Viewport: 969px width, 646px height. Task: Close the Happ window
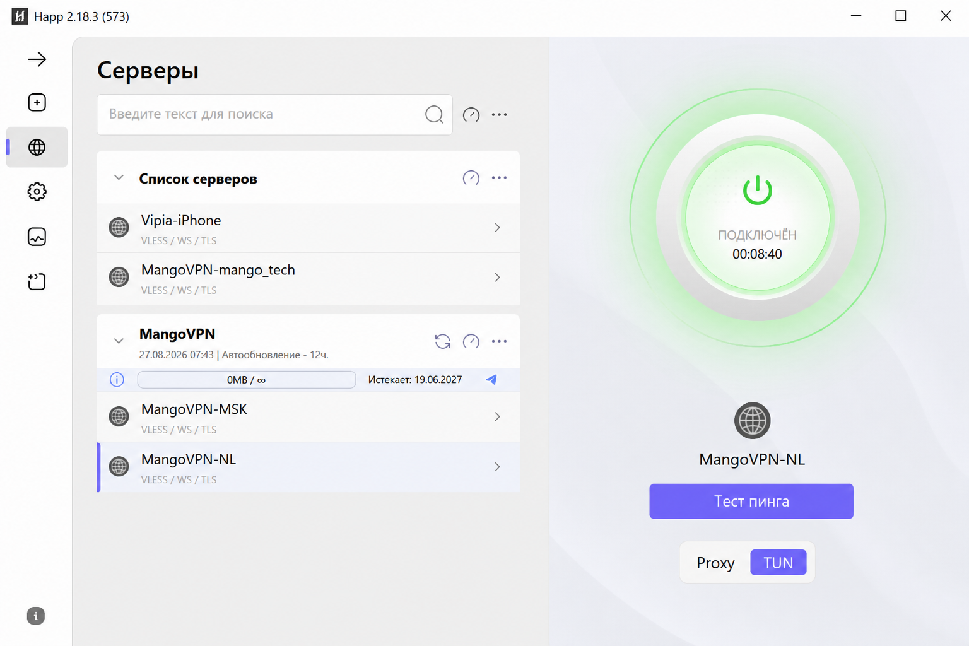tap(946, 16)
